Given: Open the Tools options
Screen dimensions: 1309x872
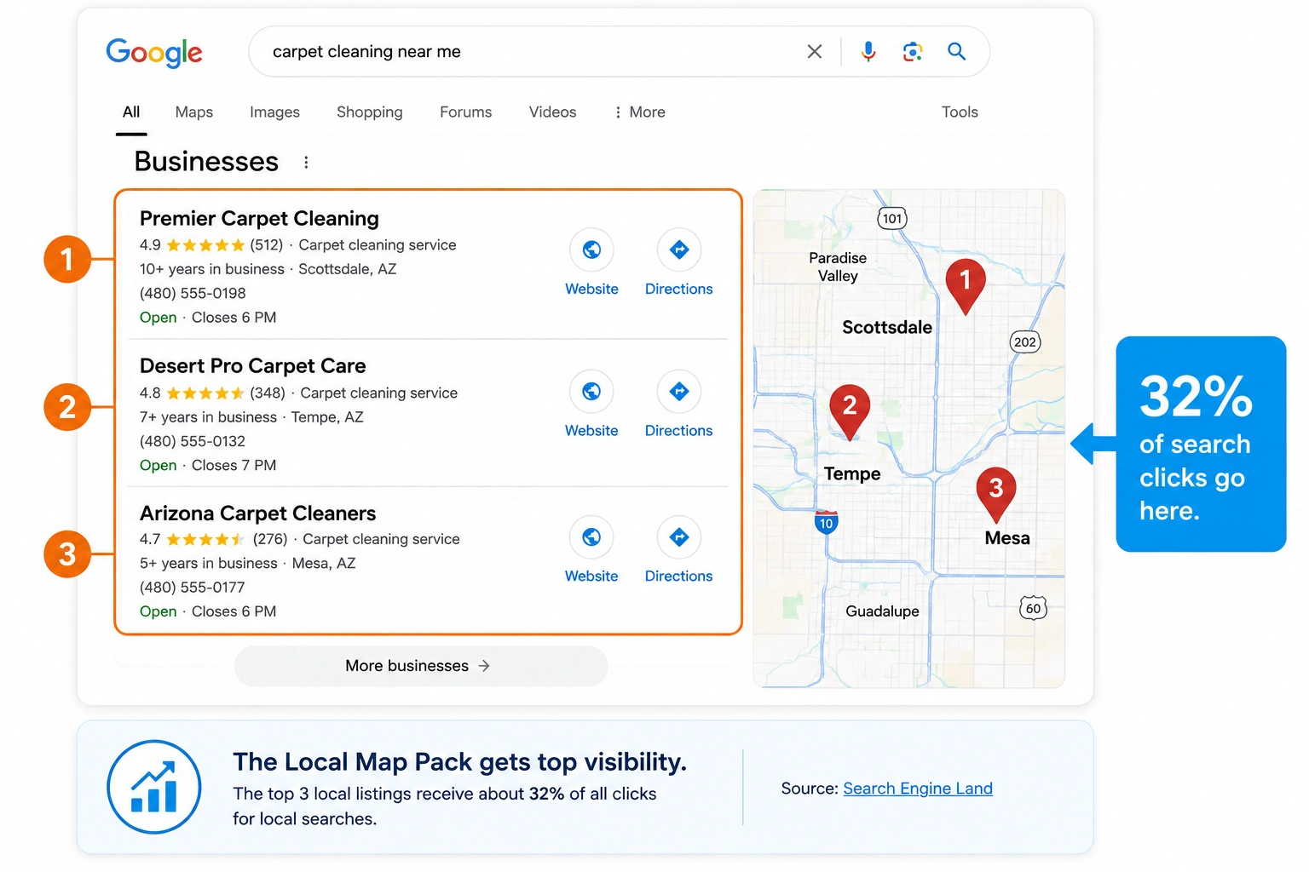Looking at the screenshot, I should pos(960,112).
